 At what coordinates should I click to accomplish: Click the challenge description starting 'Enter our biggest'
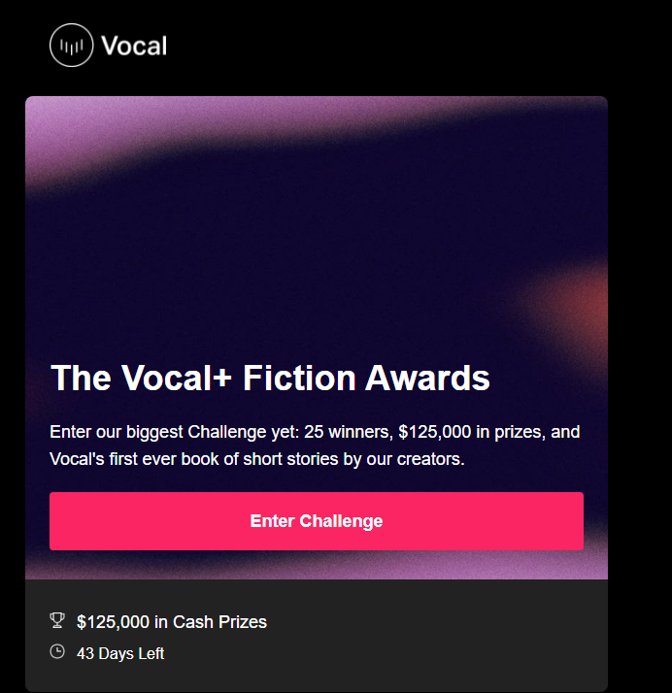pyautogui.click(x=315, y=445)
